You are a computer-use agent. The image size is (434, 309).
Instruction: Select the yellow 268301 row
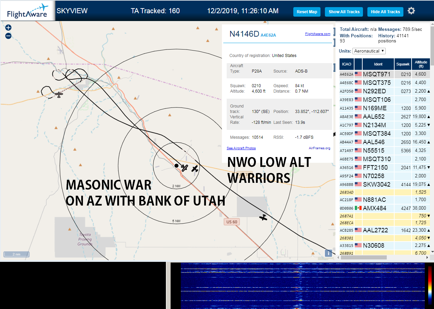pyautogui.click(x=385, y=238)
